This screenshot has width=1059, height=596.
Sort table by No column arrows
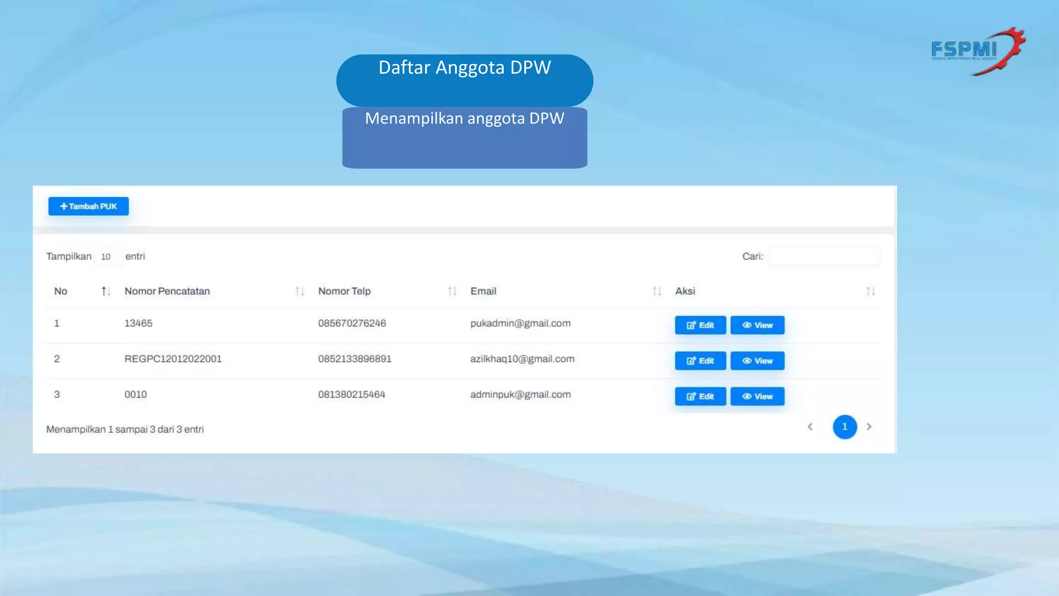point(105,291)
